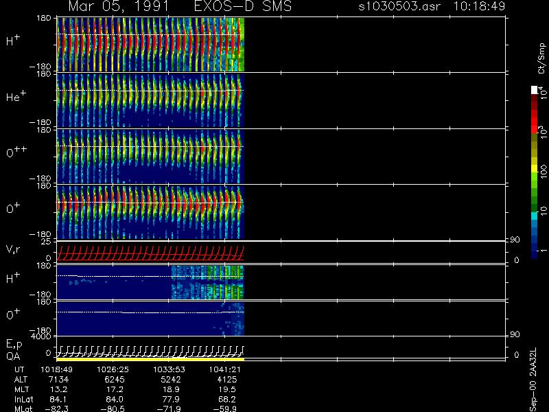Click MLat value '-80.5'

point(113,409)
